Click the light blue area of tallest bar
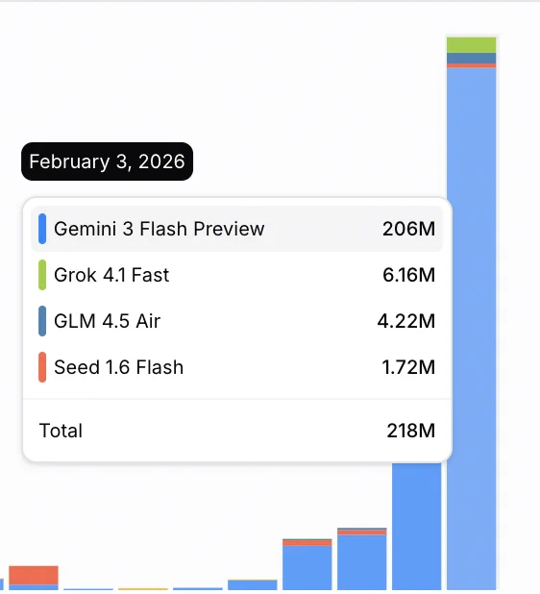Screen dimensions: 540x594 [x=472, y=326]
